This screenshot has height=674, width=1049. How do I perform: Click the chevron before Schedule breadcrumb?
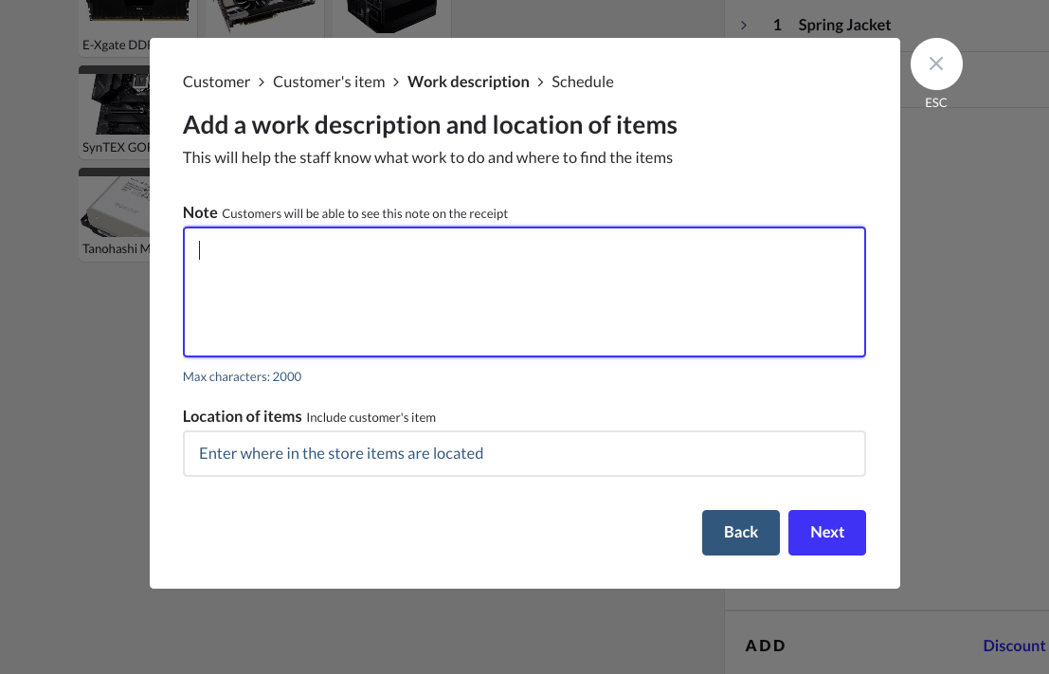point(541,82)
